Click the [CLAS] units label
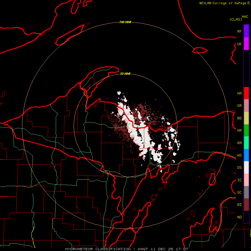The image size is (251, 251). pos(236,19)
